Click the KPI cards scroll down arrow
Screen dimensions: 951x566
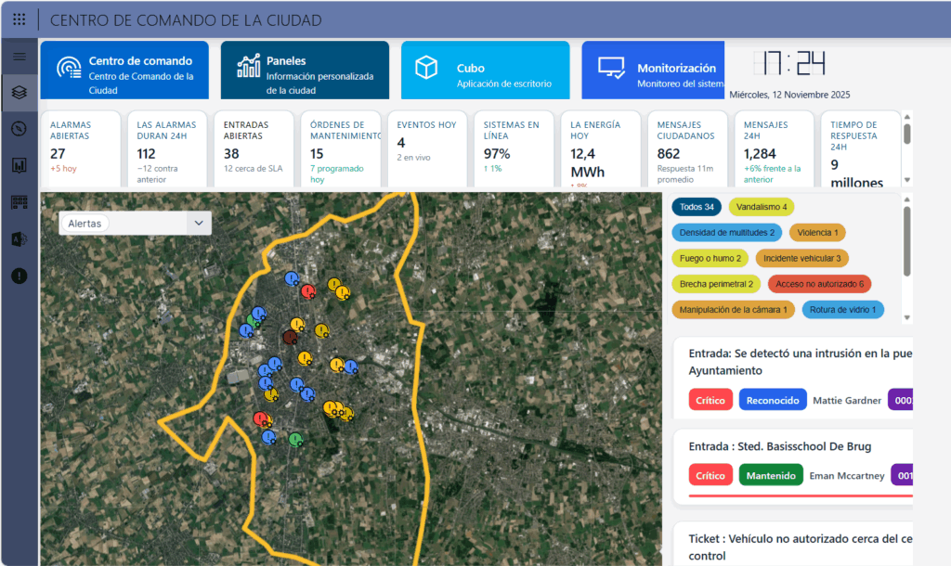tap(907, 180)
